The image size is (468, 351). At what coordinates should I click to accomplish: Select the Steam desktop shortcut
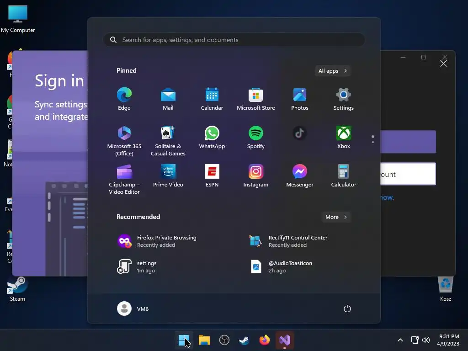click(17, 289)
